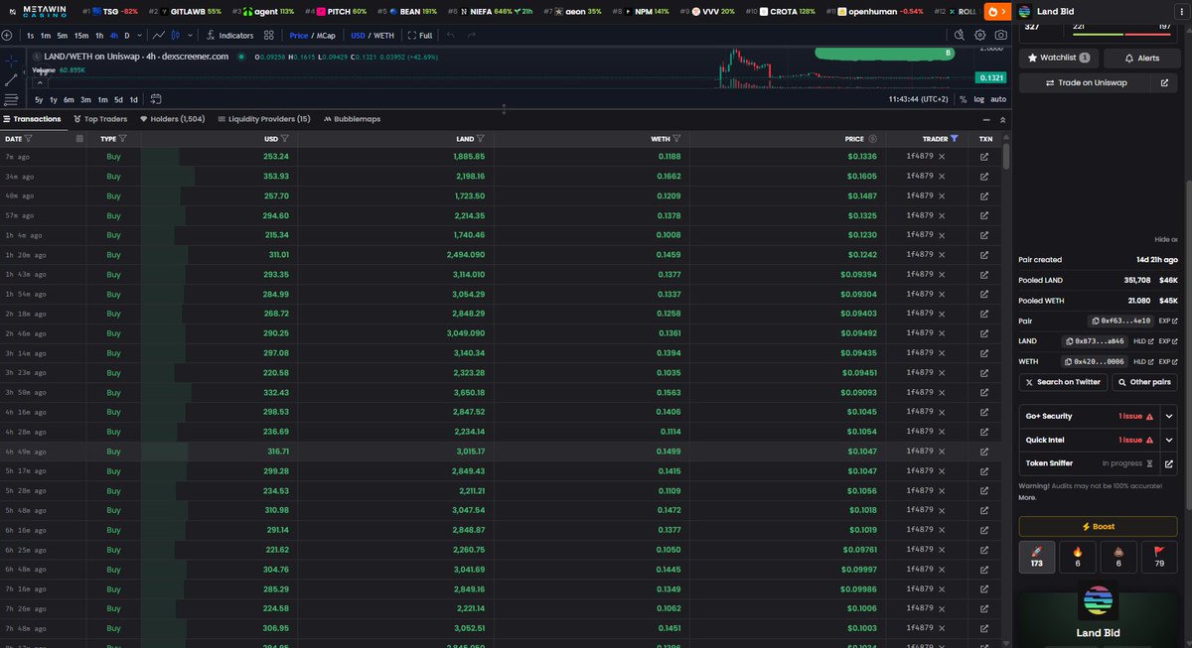Open transaction link for 34m ago row

[x=984, y=176]
